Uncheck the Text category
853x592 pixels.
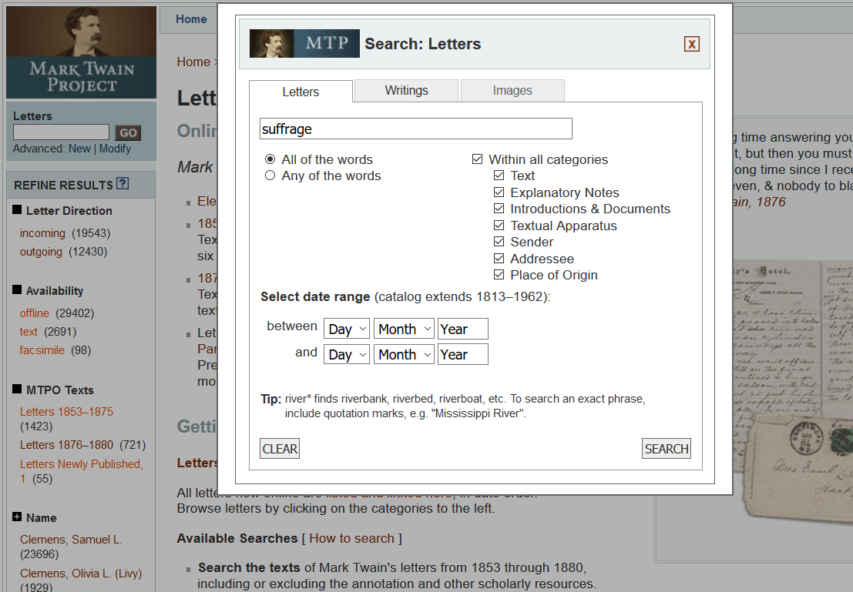[x=499, y=176]
